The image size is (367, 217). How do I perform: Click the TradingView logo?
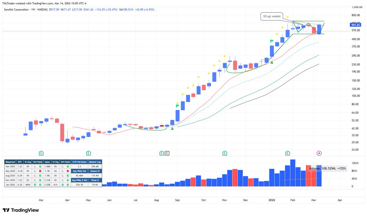click(x=20, y=211)
